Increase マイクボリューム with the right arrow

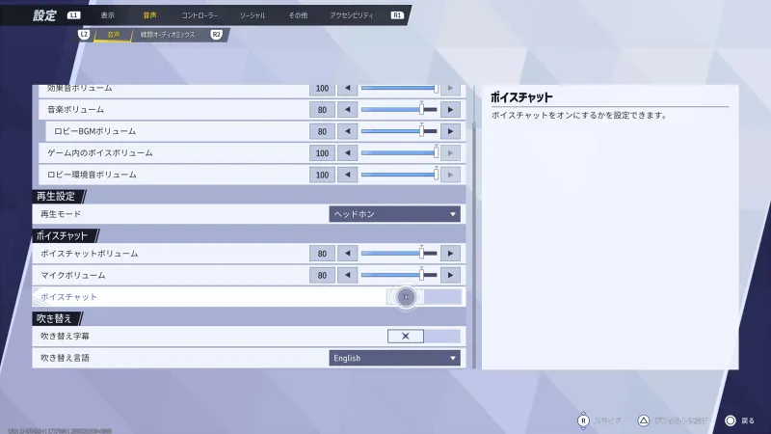coord(450,275)
